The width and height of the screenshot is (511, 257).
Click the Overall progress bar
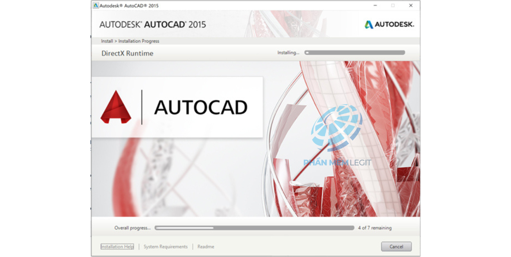pyautogui.click(x=255, y=228)
